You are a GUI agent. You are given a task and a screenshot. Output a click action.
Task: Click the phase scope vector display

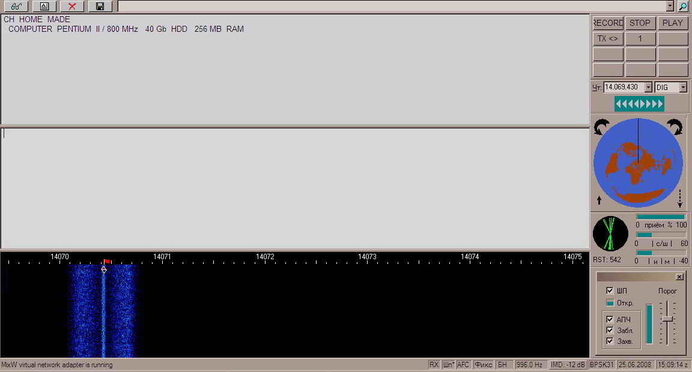point(609,233)
